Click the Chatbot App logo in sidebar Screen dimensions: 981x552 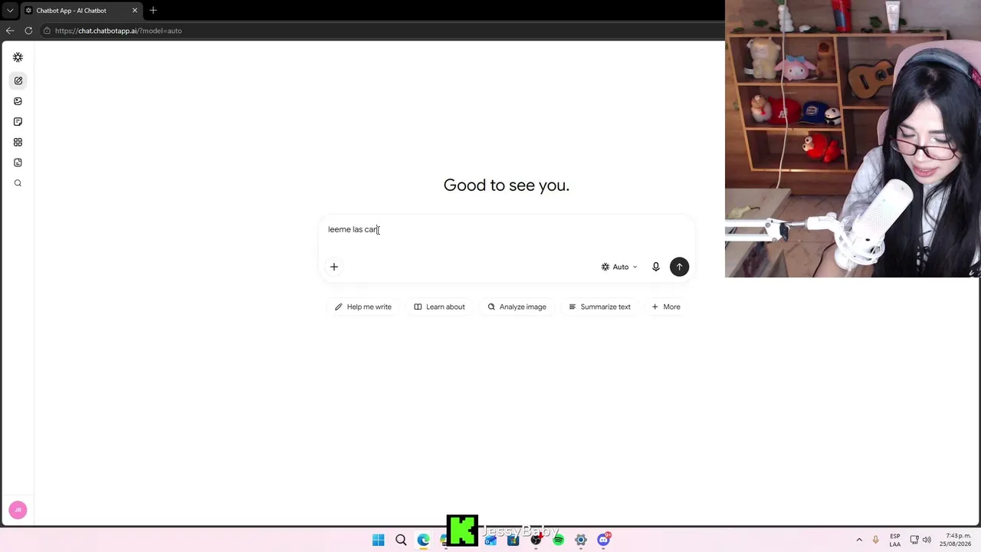point(18,58)
